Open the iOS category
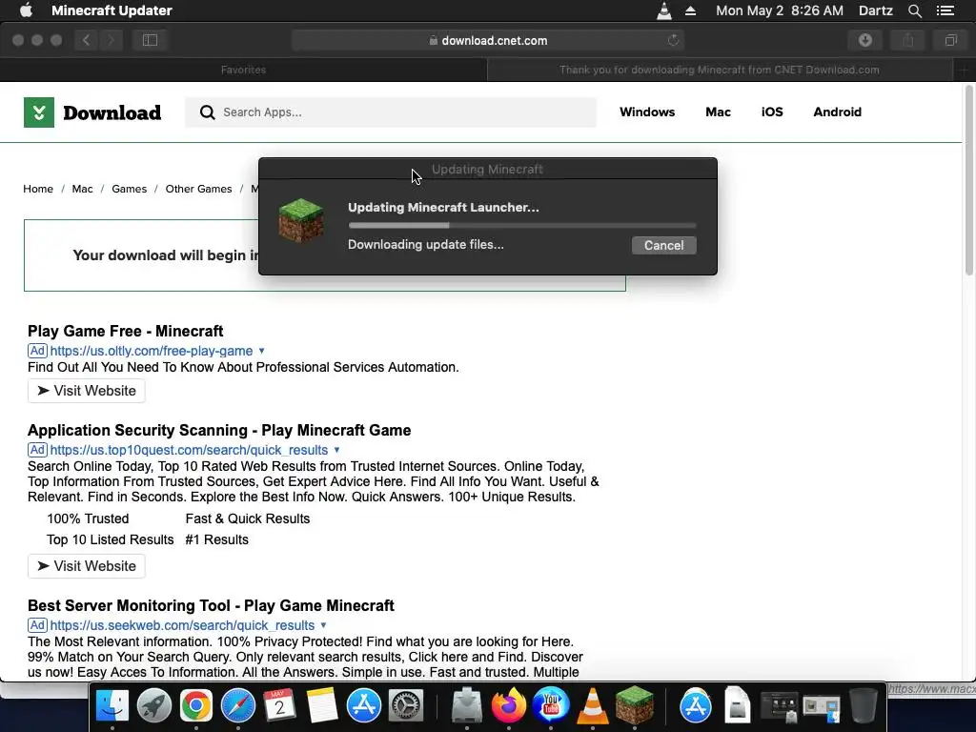This screenshot has height=732, width=976. 772,112
